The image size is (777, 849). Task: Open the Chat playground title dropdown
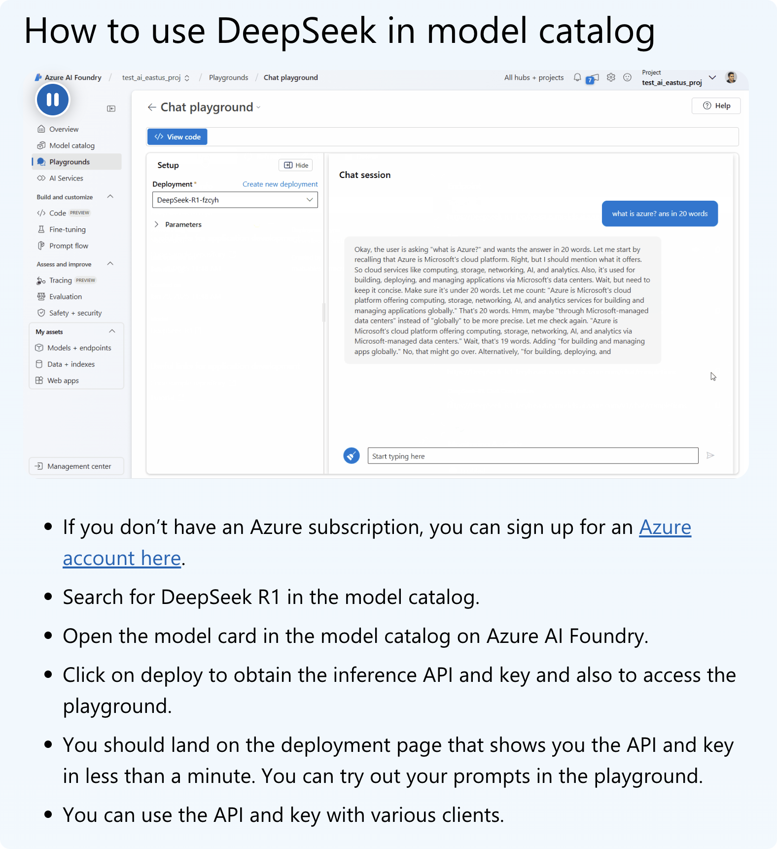pos(258,108)
